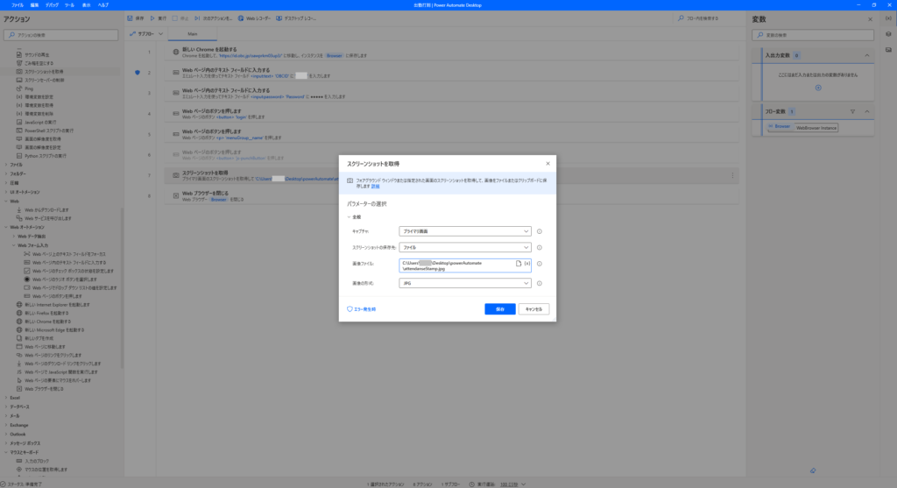This screenshot has width=897, height=488.
Task: Click the actions search box
Action: tap(60, 35)
